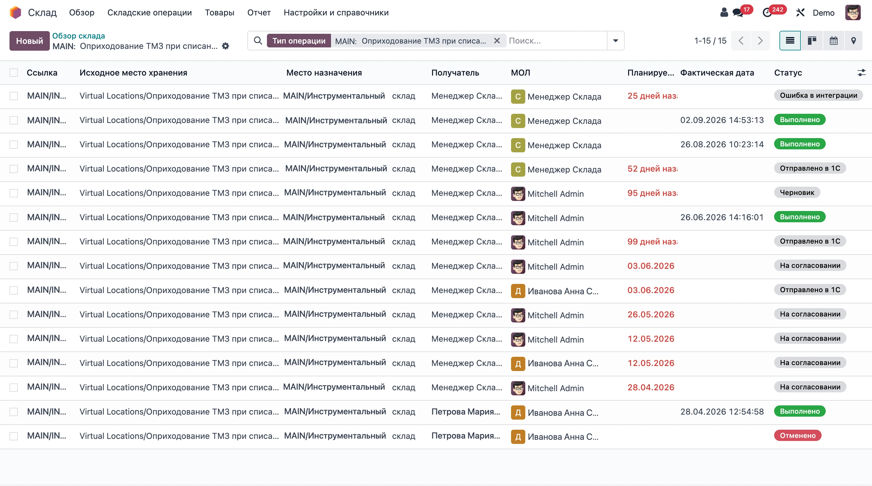Screen dimensions: 872x486
Task: Click the 26.06.2026 14:16:01 date cell
Action: coord(722,217)
